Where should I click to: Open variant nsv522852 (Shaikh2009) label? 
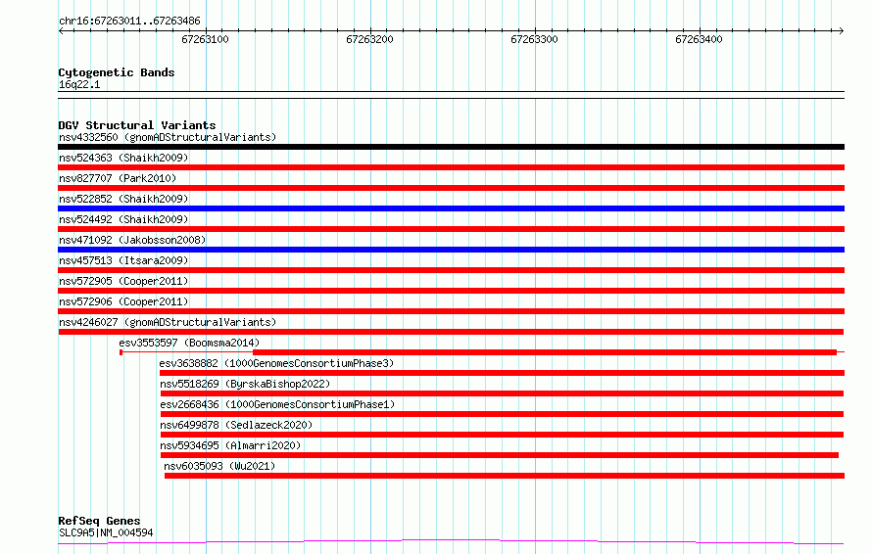(x=123, y=199)
